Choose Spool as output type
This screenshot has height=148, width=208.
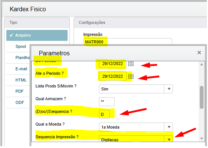(21, 46)
